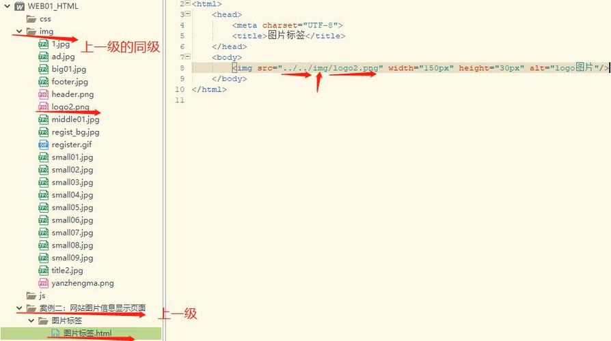Screen dimensions: 611x341
Task: Click the small03.jpg file icon
Action: [43, 182]
